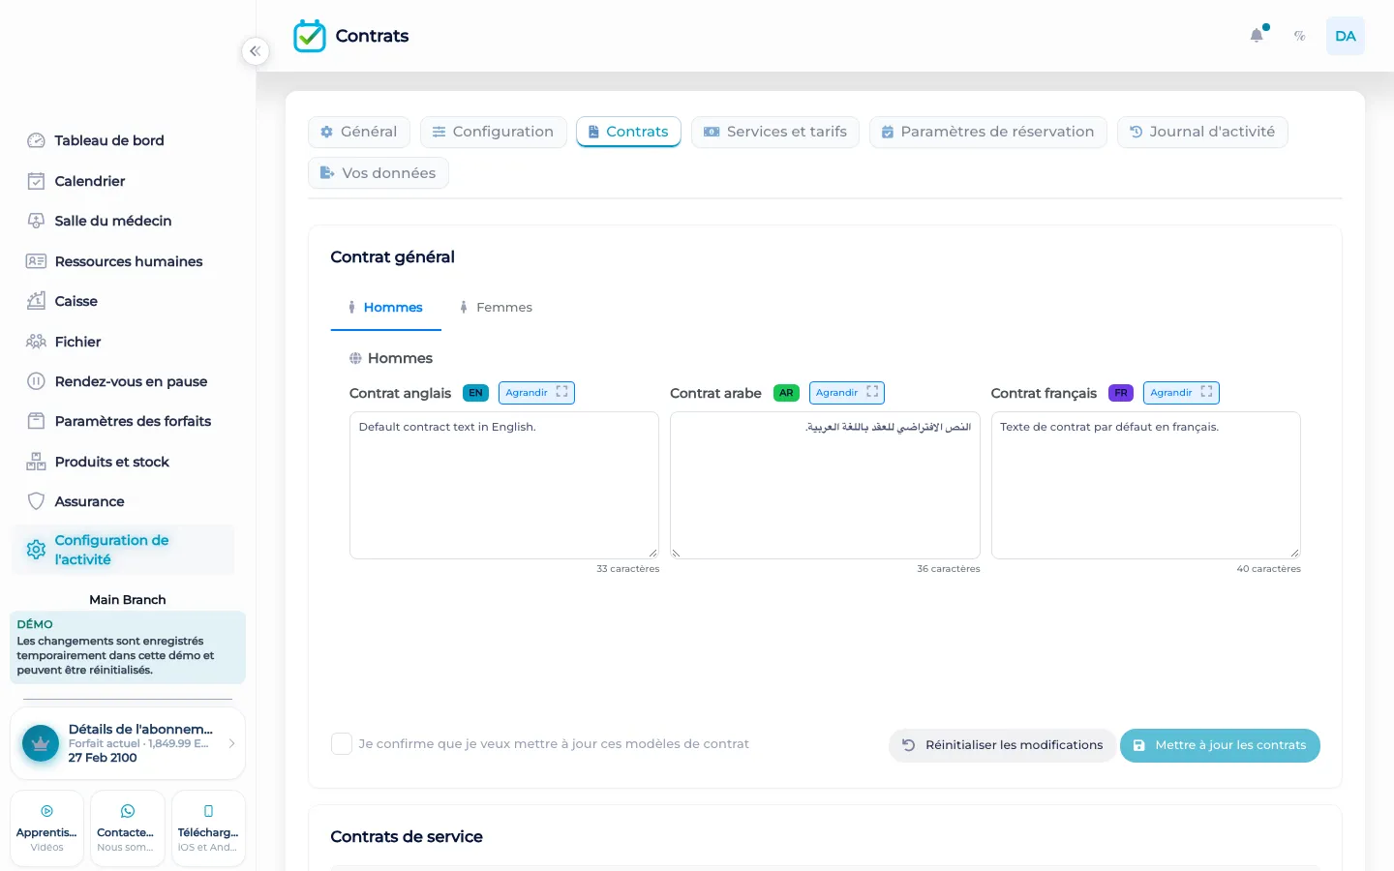Click Mettre à jour les contrats
Image resolution: width=1394 pixels, height=871 pixels.
[x=1220, y=745]
